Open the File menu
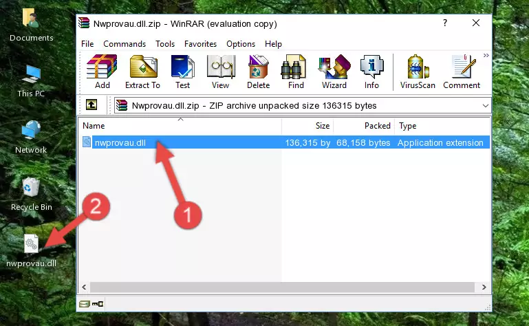This screenshot has width=529, height=326. (x=87, y=44)
